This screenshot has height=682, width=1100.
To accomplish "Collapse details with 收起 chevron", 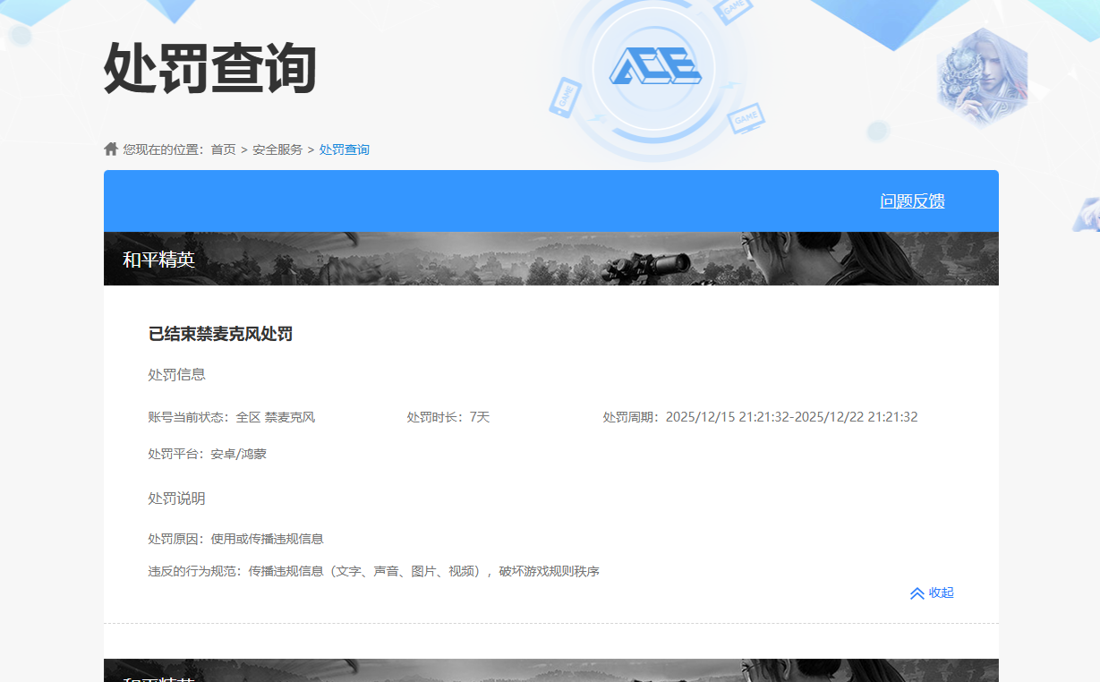I will (932, 592).
